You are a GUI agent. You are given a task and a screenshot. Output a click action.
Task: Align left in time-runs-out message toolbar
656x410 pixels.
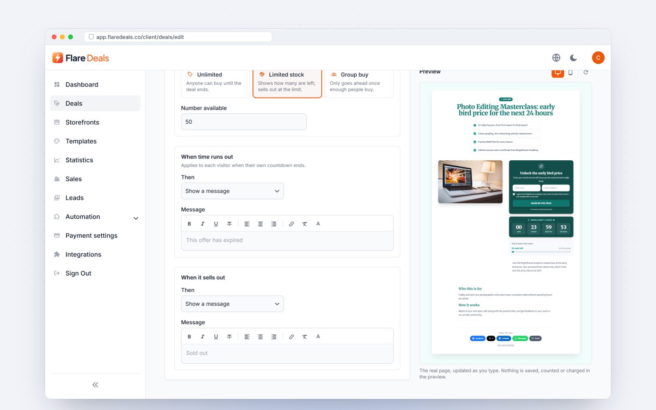coord(247,224)
